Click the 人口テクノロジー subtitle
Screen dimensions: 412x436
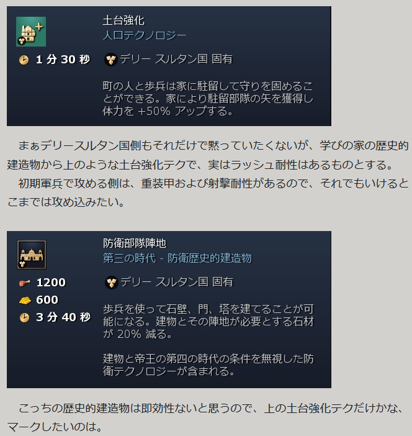point(145,35)
